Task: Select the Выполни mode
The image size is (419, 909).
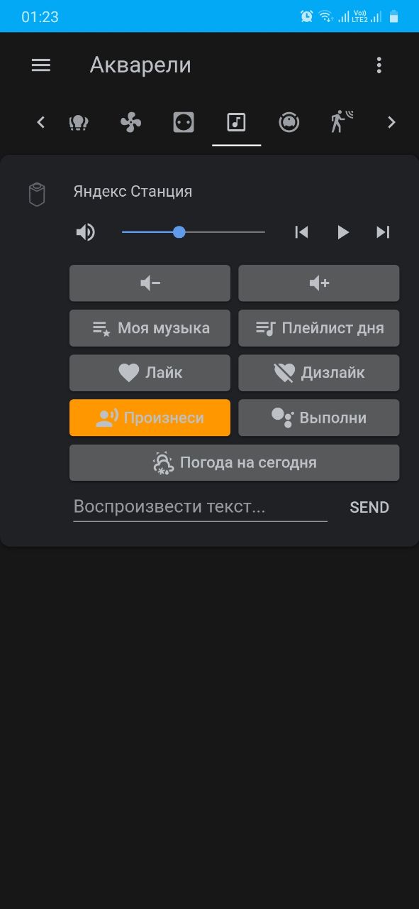Action: 319,418
